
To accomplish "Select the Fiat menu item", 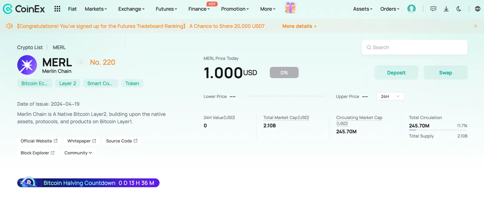I will 72,9.
